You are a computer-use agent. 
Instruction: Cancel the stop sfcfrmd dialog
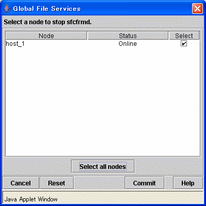click(x=21, y=183)
